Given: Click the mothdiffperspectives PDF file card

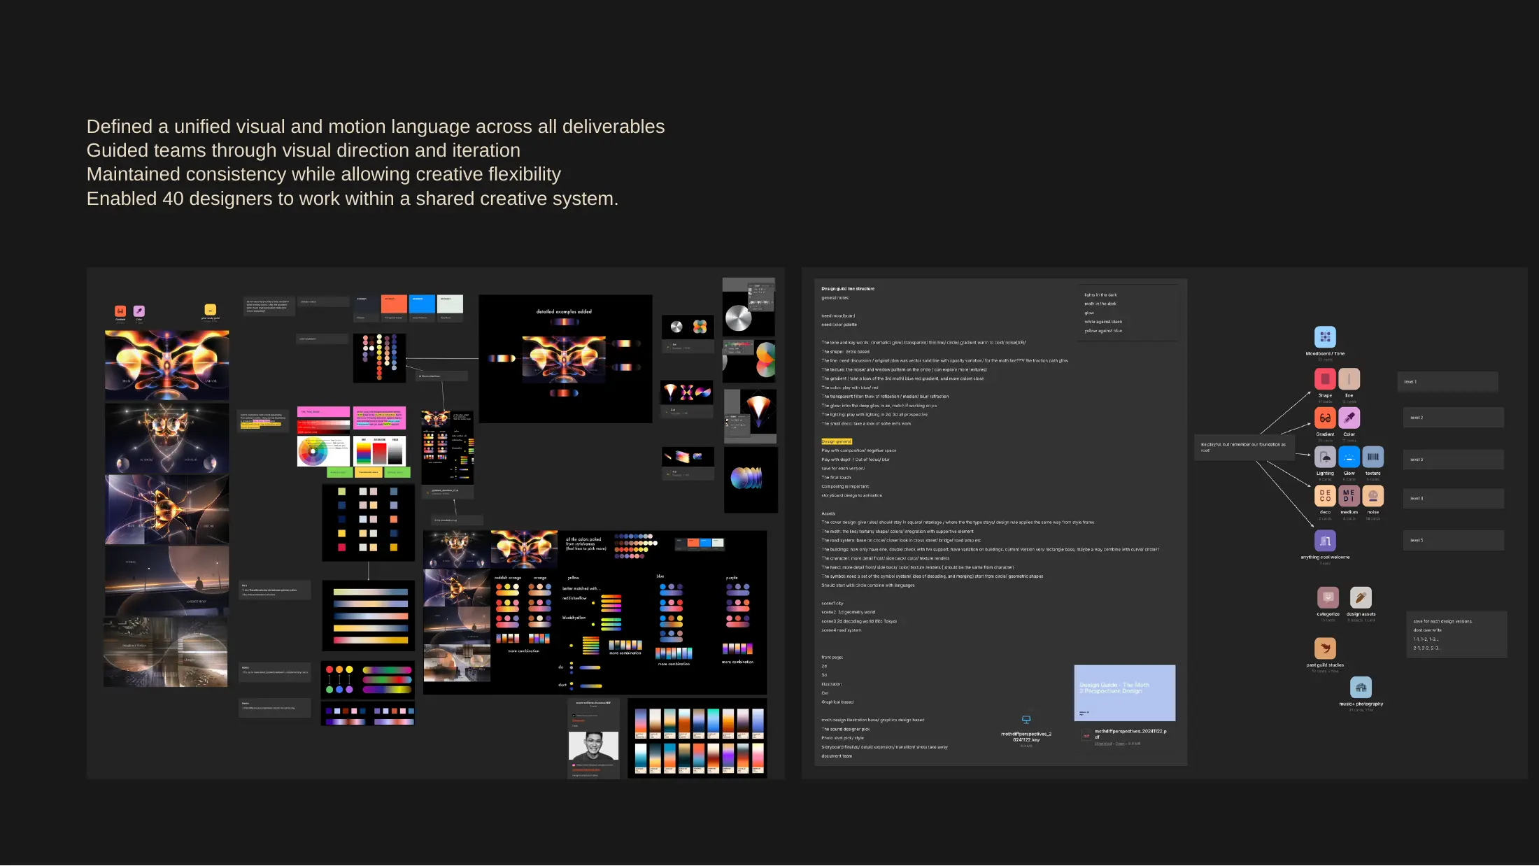Looking at the screenshot, I should (x=1125, y=737).
